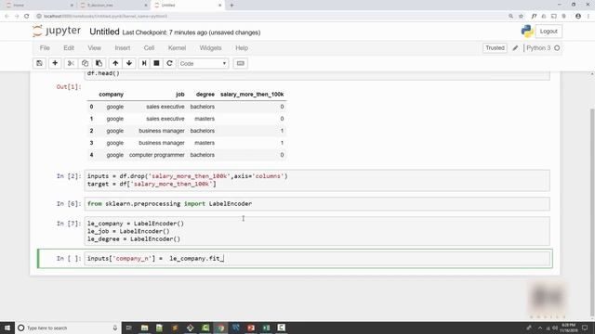Click the In [2] inputs code cell
595x334 pixels.
coord(317,180)
